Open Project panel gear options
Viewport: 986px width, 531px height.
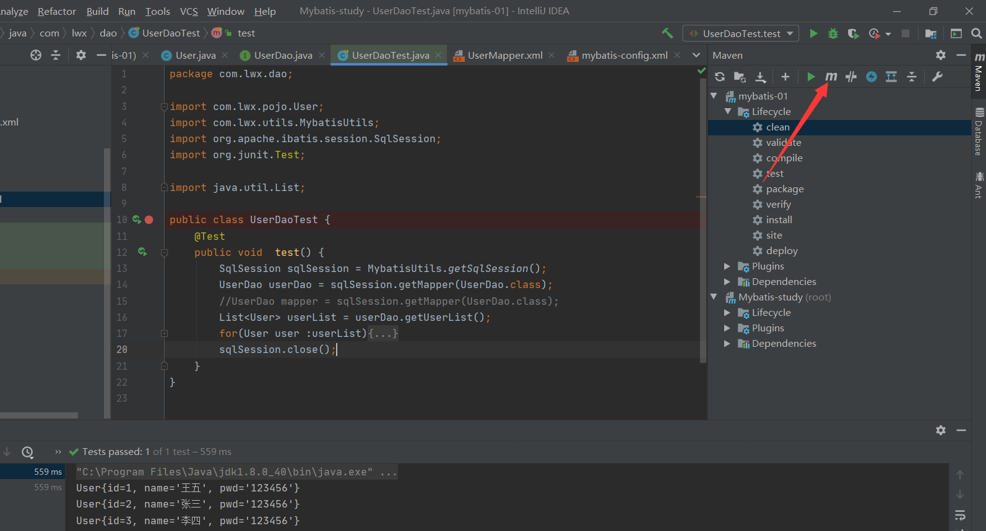tap(81, 55)
